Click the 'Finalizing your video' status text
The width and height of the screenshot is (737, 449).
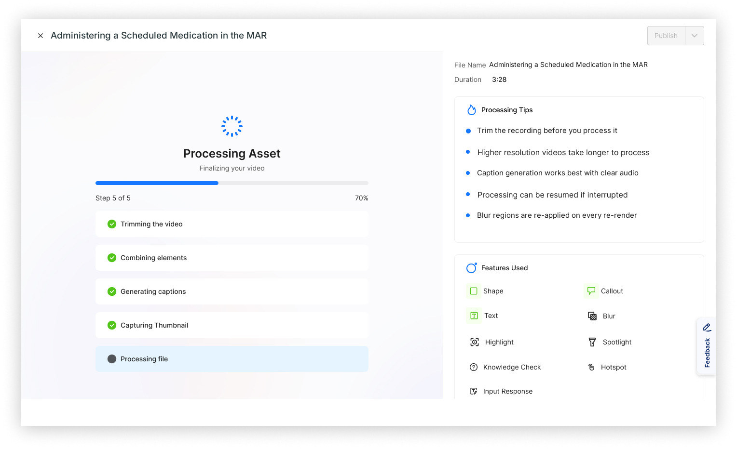coord(232,168)
